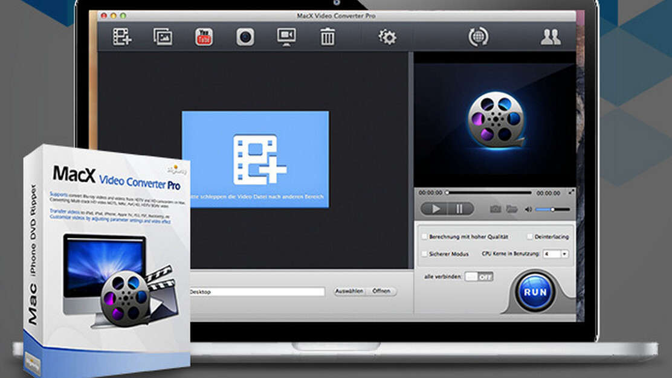Open settings with the gear icon
672x378 pixels.
(387, 37)
